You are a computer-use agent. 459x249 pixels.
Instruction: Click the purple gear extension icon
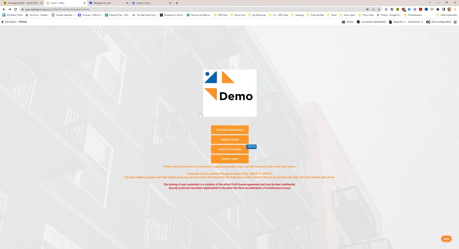(415, 9)
